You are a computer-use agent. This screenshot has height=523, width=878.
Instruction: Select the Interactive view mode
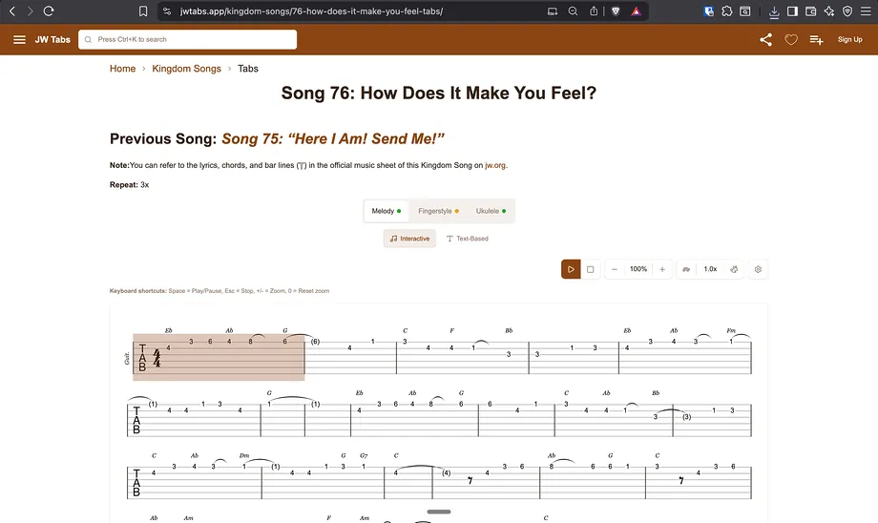(409, 239)
